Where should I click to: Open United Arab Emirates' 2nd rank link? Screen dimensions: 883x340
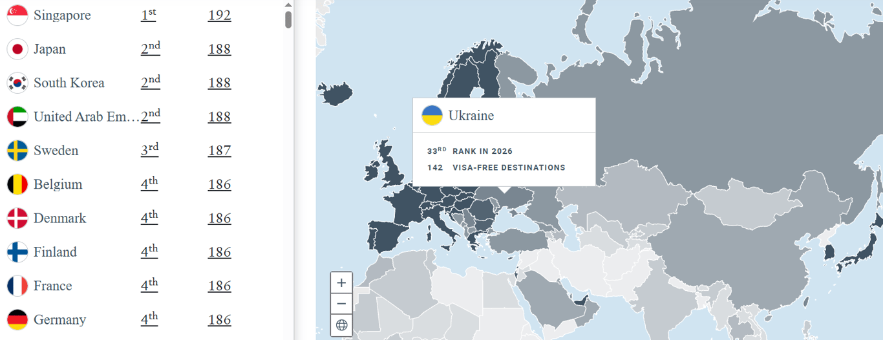151,116
